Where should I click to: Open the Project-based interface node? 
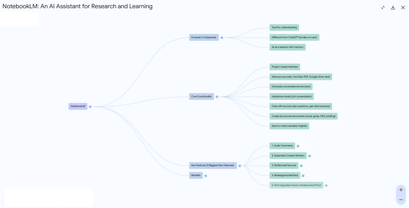pos(285,67)
